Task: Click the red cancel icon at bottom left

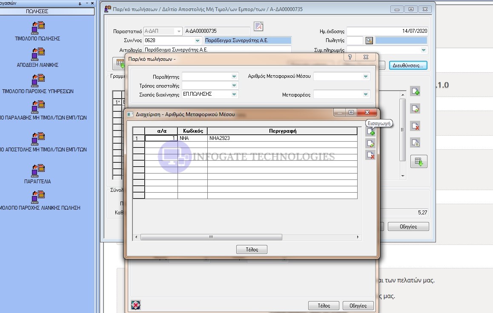Action: click(x=136, y=305)
